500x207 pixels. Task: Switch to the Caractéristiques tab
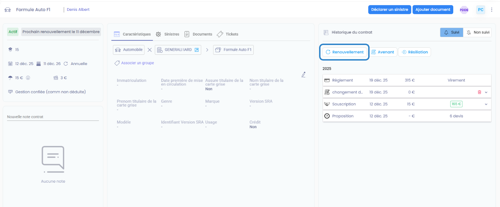[x=132, y=34]
